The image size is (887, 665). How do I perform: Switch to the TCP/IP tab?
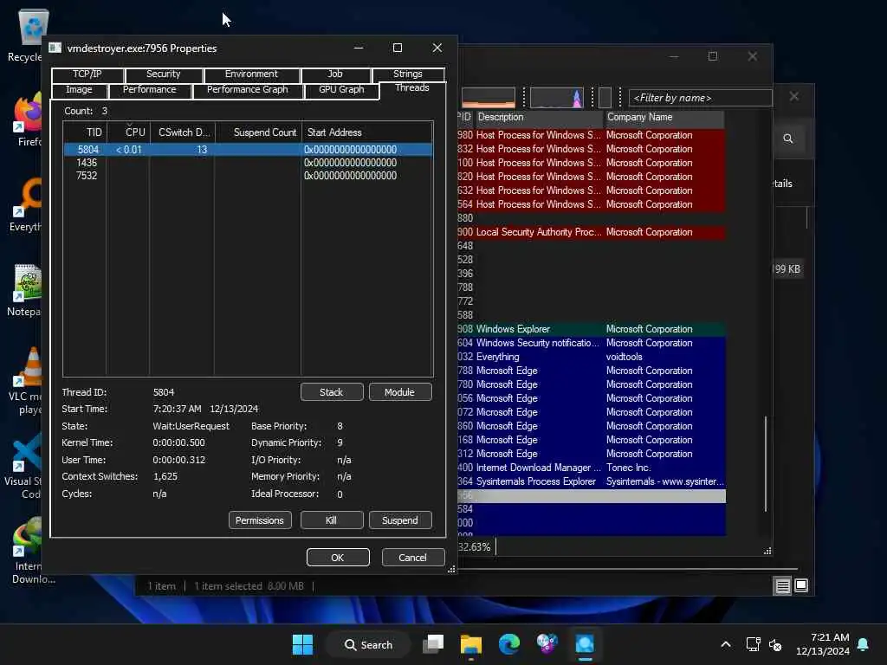pyautogui.click(x=87, y=74)
